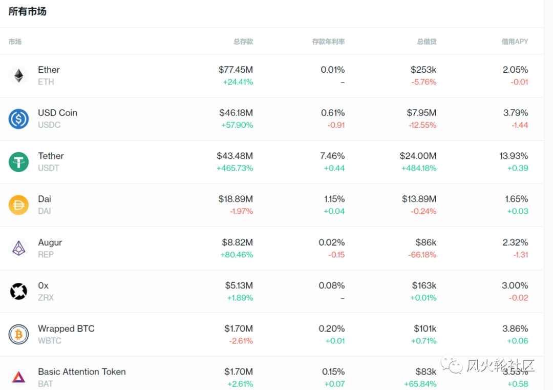Click Augur borrow APY 2.32%
This screenshot has height=390, width=553.
tap(515, 242)
